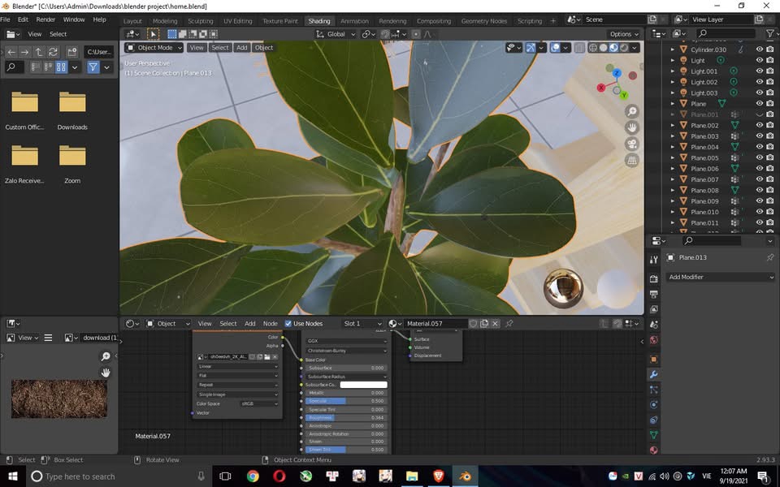Viewport: 780px width, 487px height.
Task: Refresh the file browser listing
Action: coord(53,52)
